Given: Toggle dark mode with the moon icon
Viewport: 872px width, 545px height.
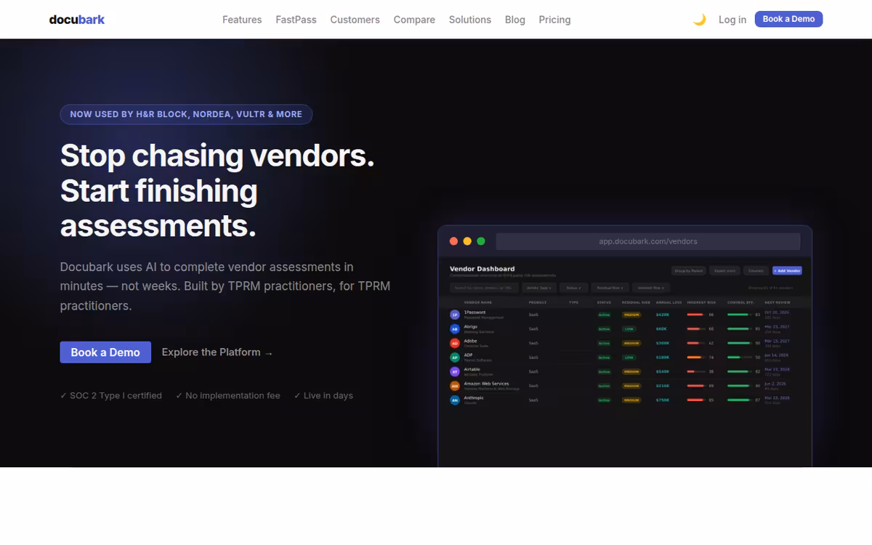Looking at the screenshot, I should point(699,20).
